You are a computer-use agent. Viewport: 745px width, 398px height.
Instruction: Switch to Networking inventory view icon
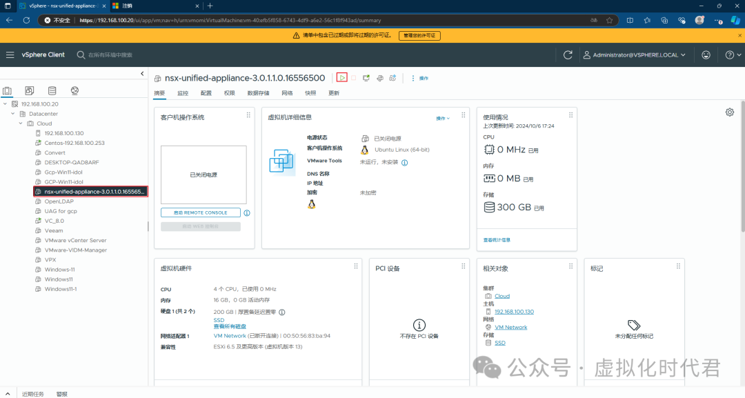pos(74,90)
